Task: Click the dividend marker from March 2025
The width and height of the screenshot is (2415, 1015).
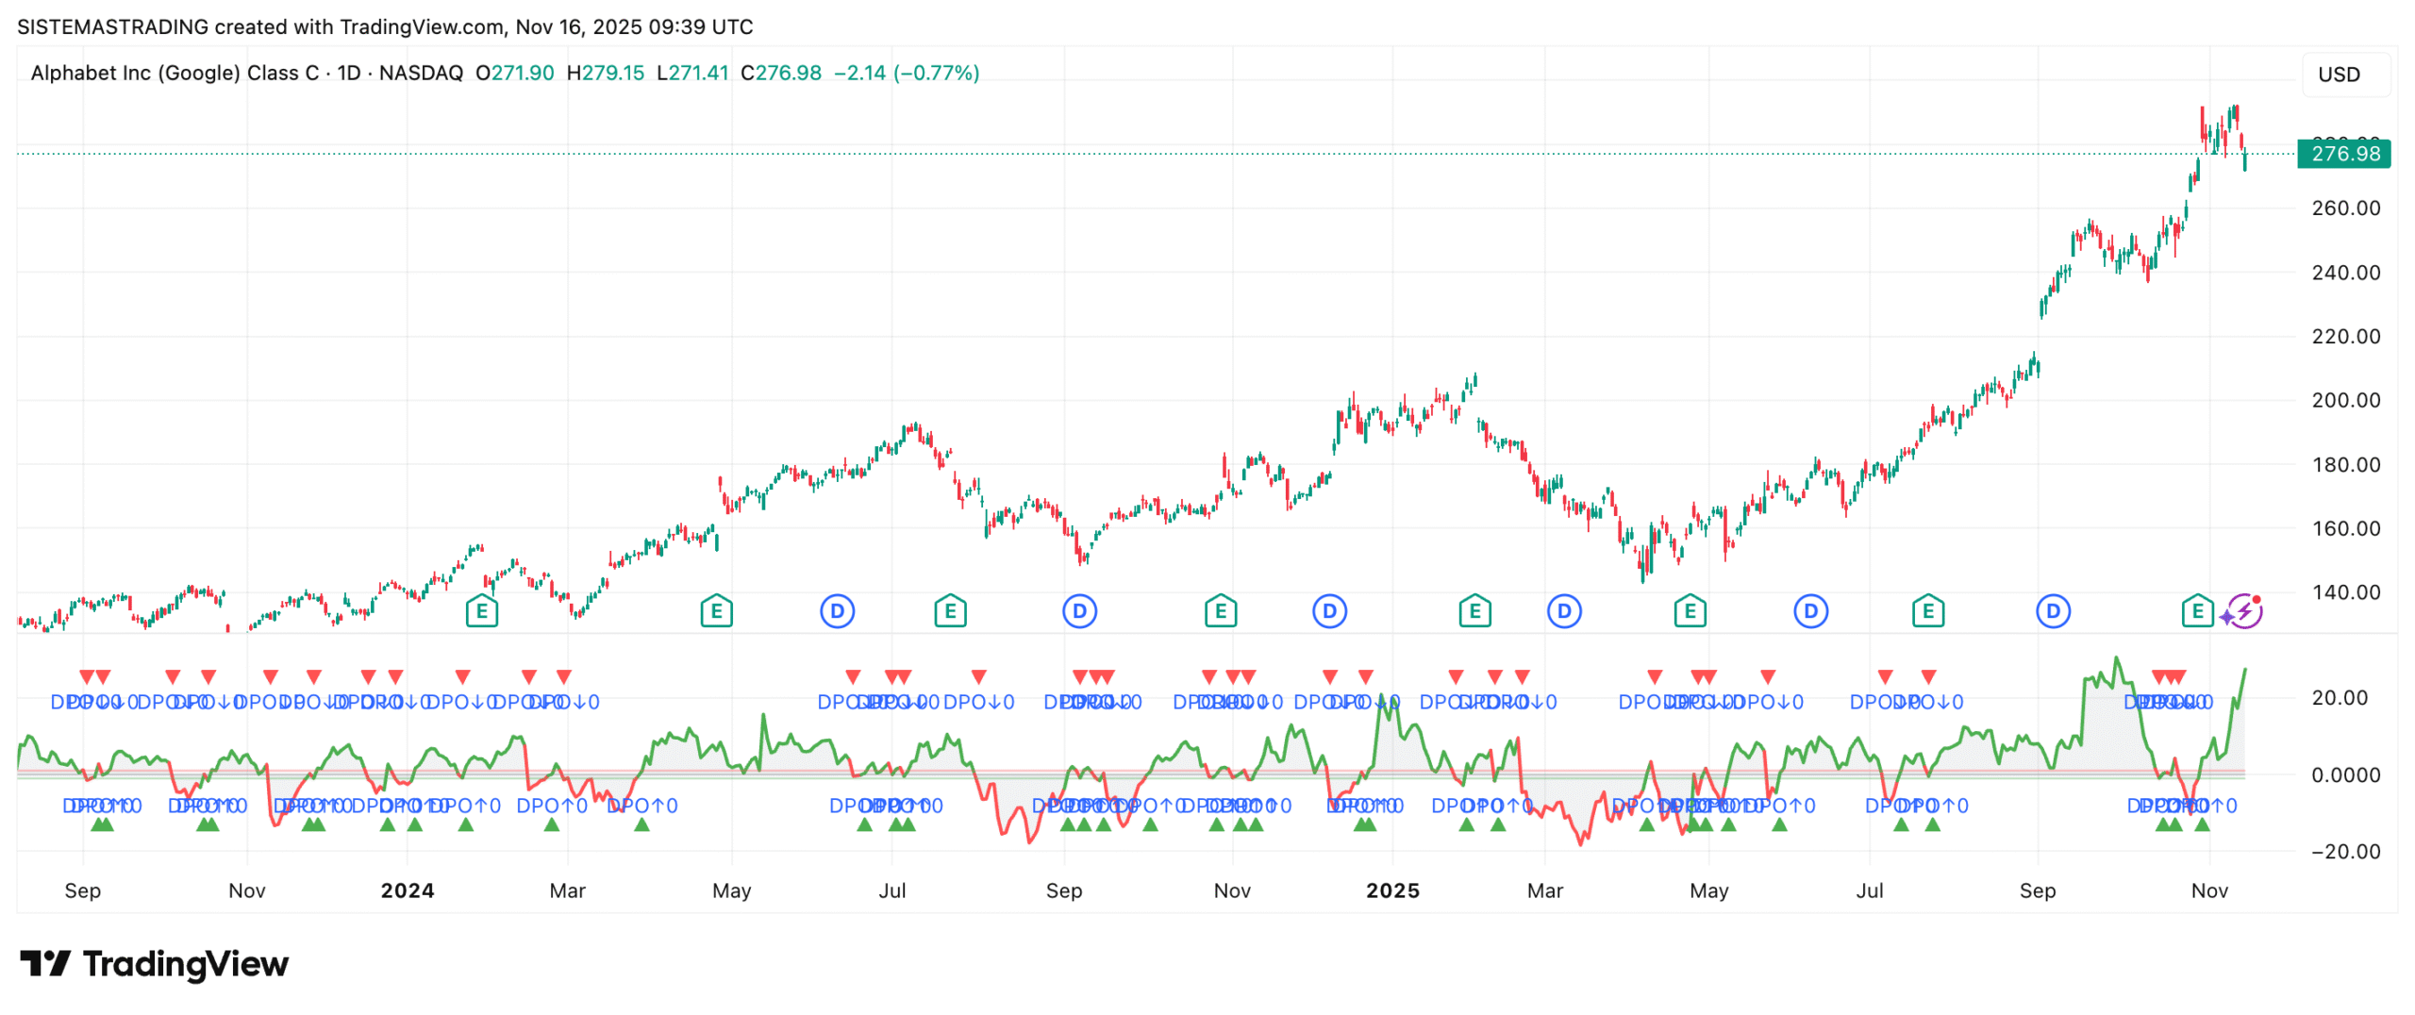Action: coord(1564,611)
